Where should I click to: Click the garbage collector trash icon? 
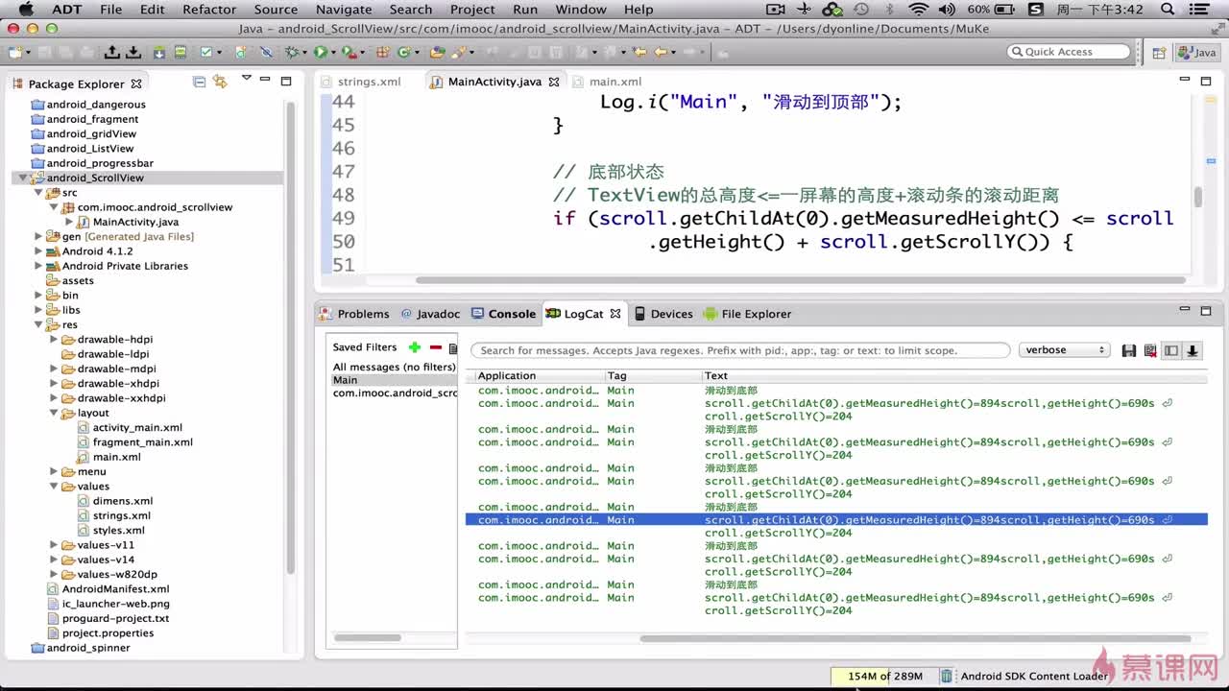[x=947, y=676]
